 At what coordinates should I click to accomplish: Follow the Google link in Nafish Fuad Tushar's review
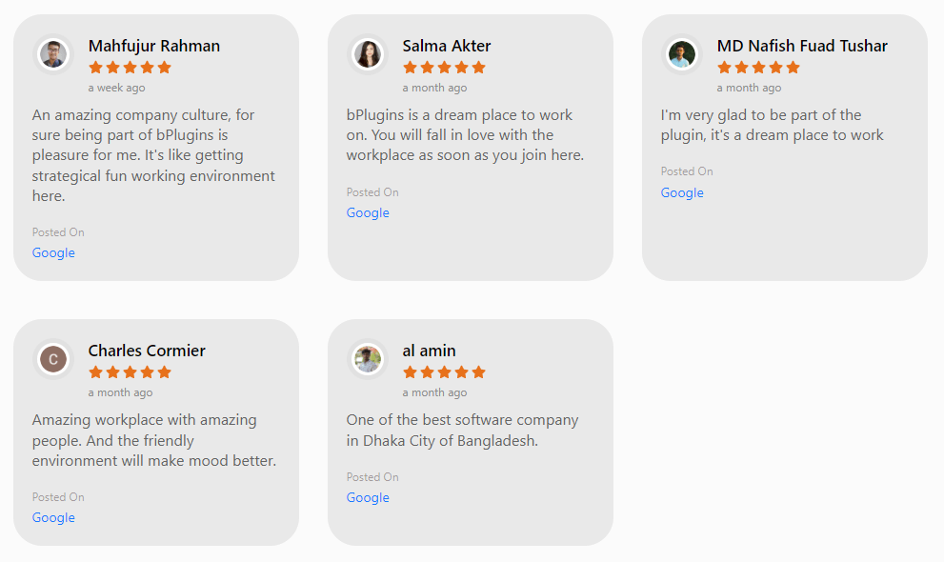pos(682,192)
